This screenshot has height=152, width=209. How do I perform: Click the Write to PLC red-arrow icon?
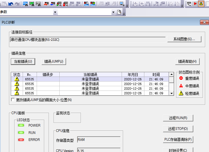tap(46, 4)
